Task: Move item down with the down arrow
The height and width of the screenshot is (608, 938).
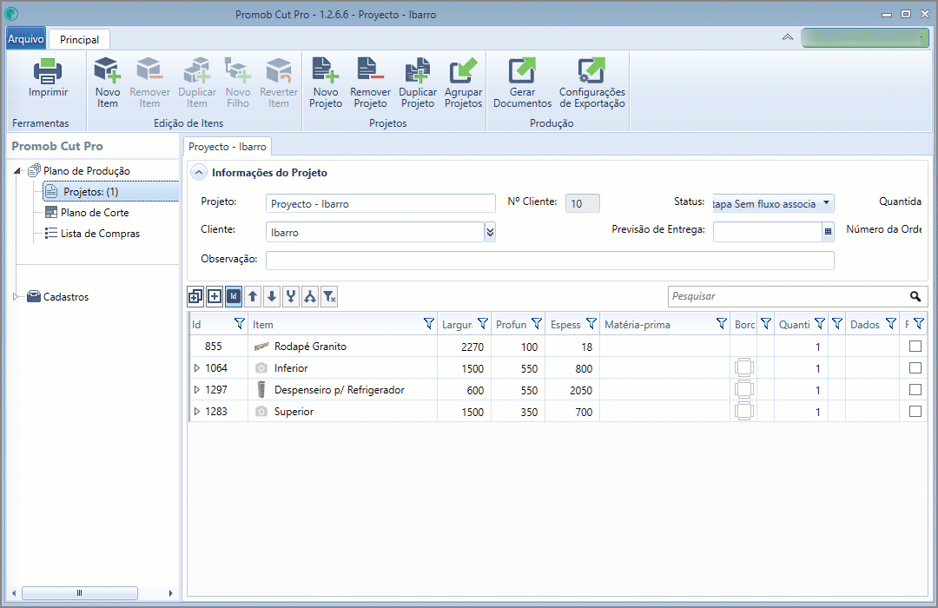Action: [272, 296]
